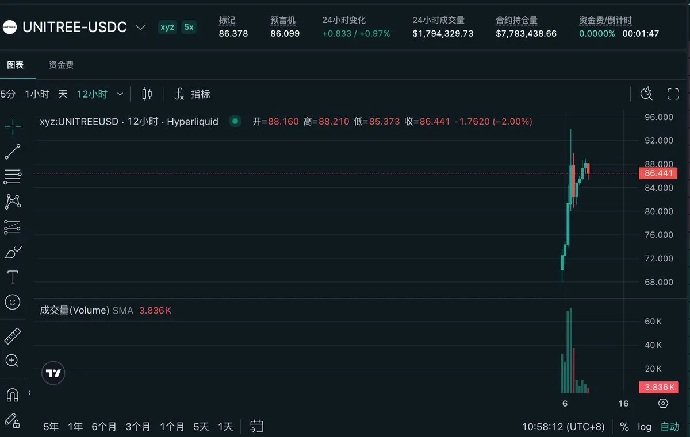Click the 预言机 price 86.099

pyautogui.click(x=285, y=34)
